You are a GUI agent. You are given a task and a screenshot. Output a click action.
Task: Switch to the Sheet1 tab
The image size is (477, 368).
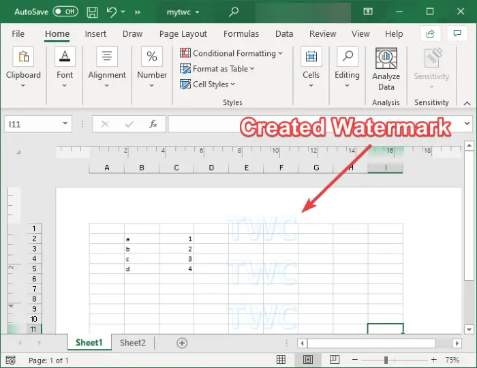pos(89,343)
